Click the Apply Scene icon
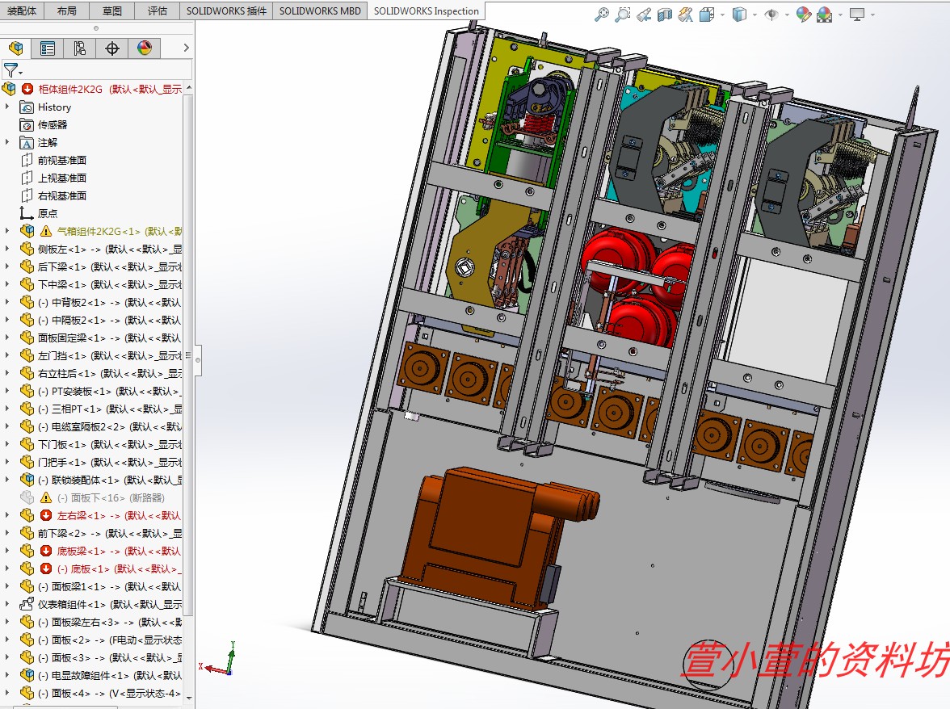Image resolution: width=950 pixels, height=709 pixels. click(x=825, y=15)
